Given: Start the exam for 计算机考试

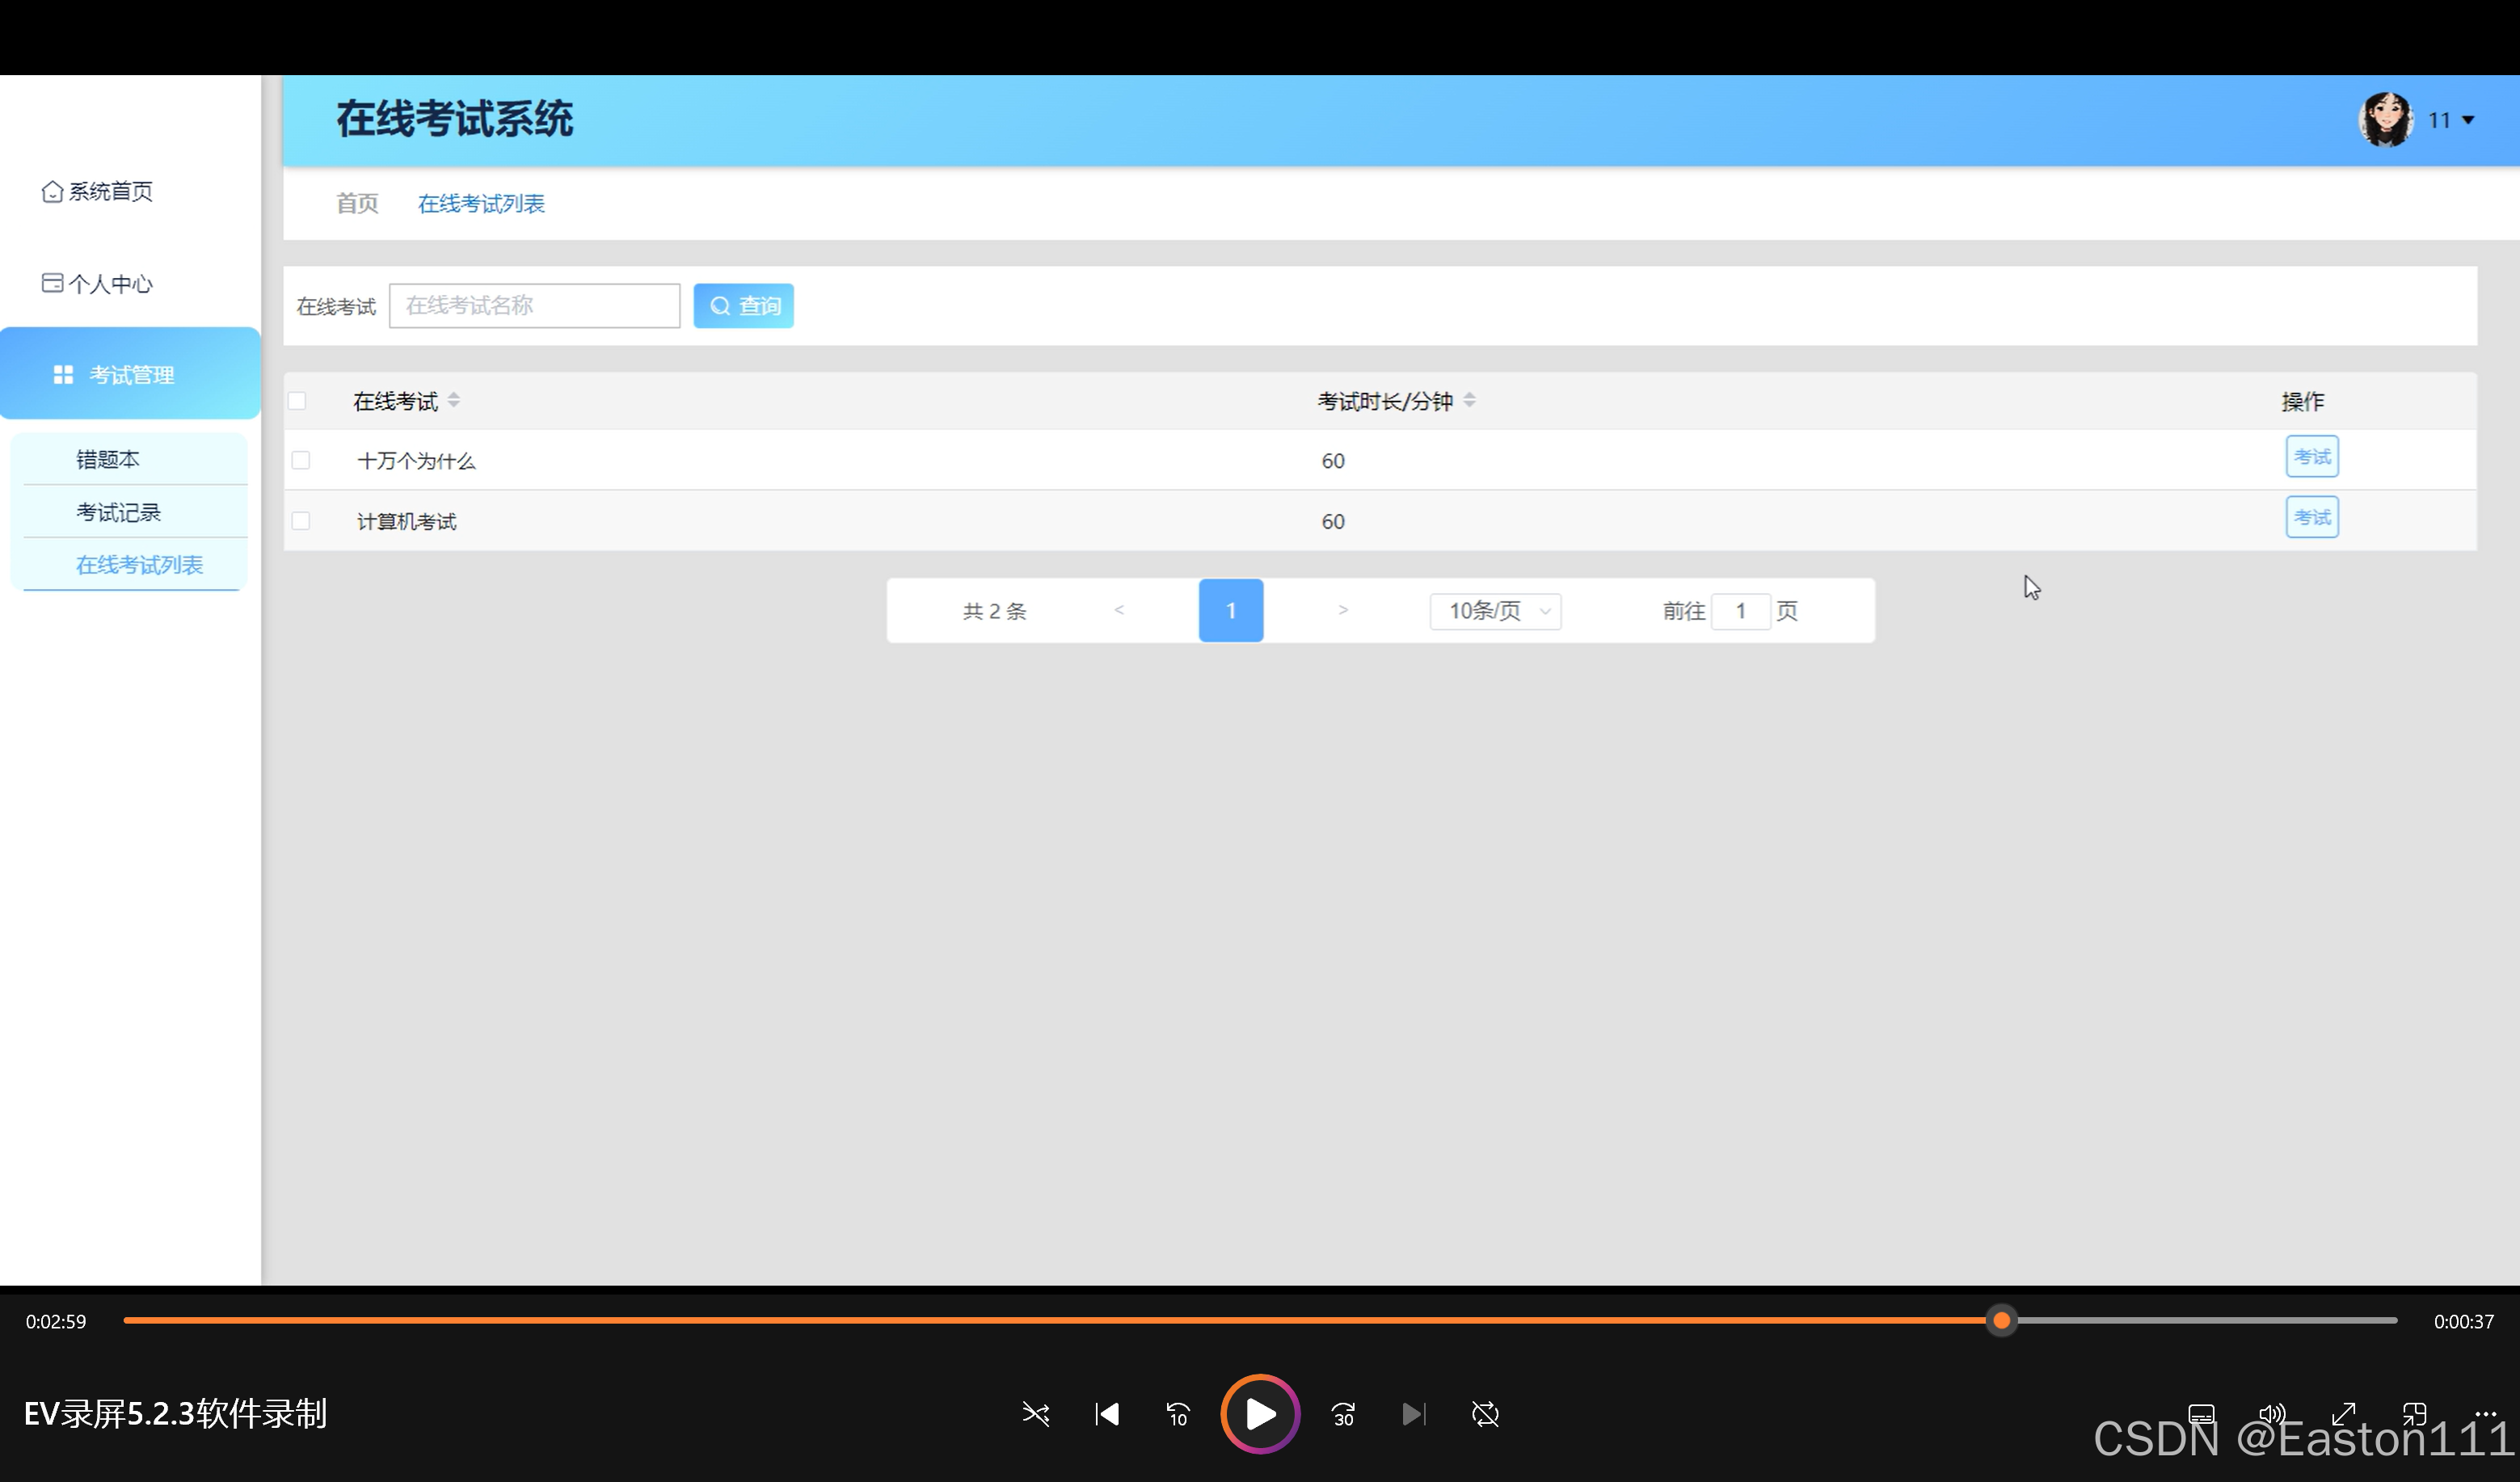Looking at the screenshot, I should point(2312,517).
